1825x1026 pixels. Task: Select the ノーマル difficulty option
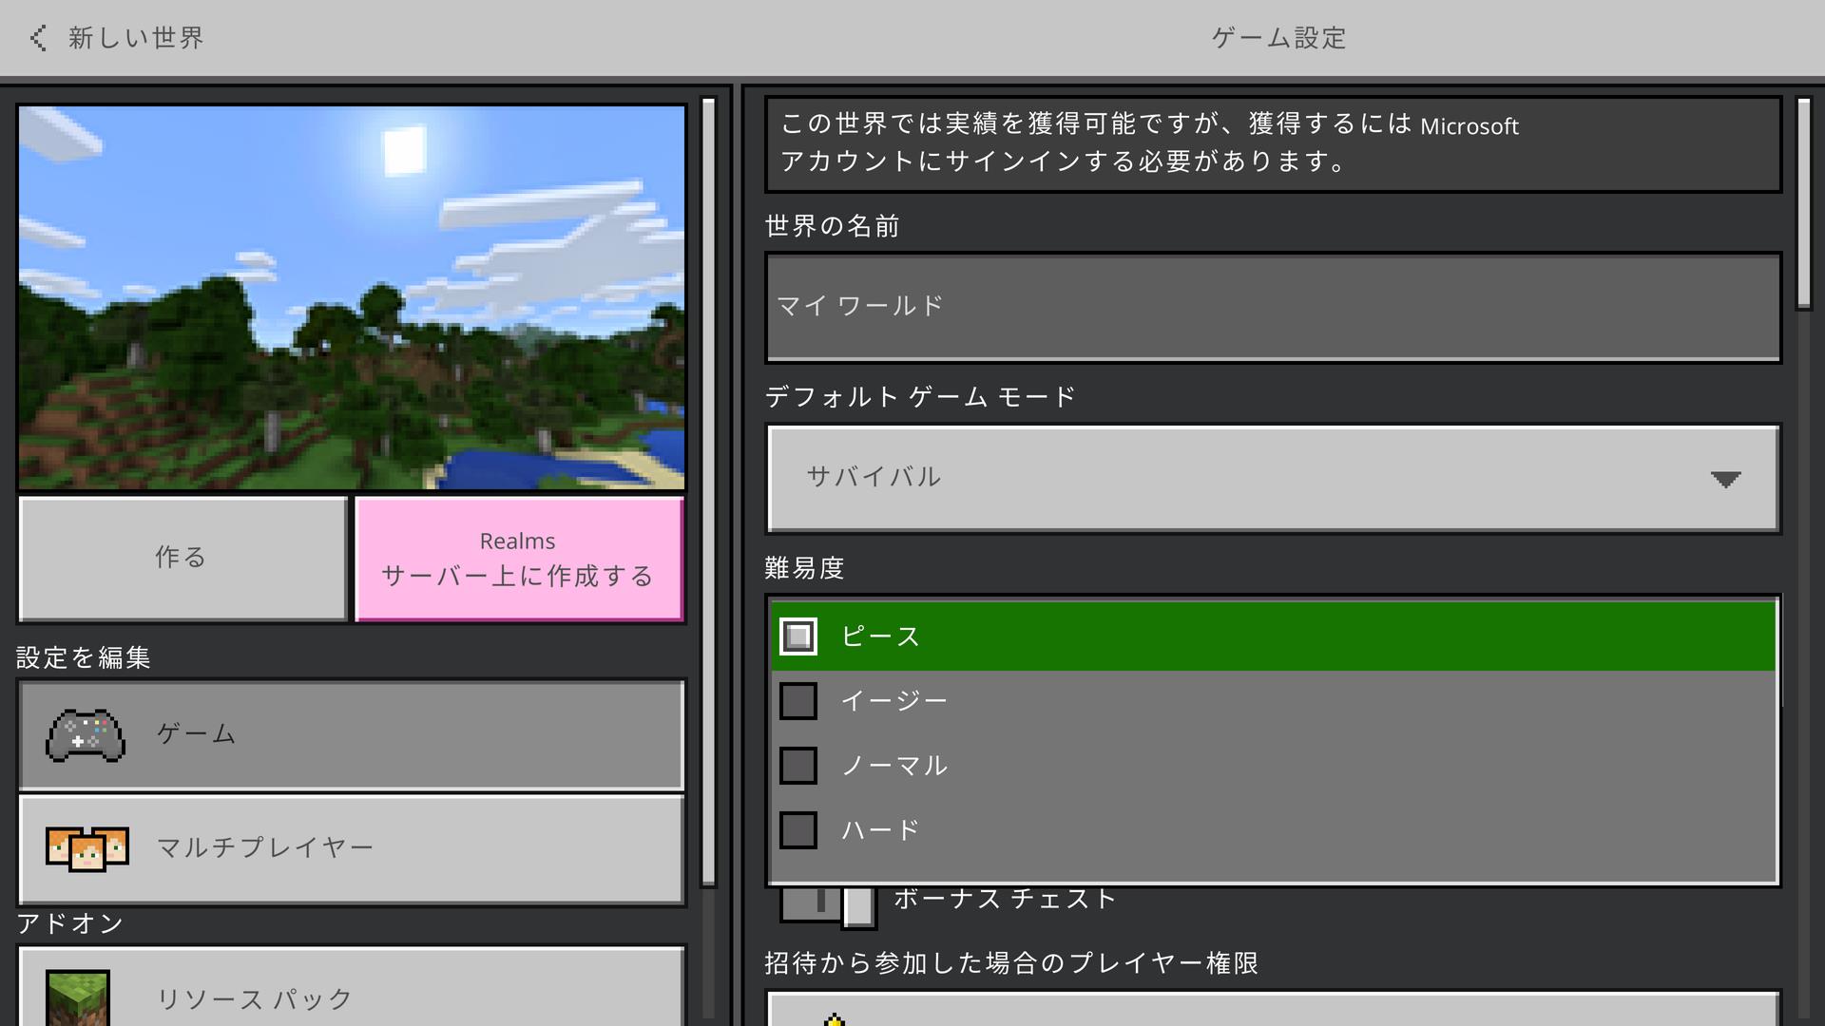[x=797, y=766]
